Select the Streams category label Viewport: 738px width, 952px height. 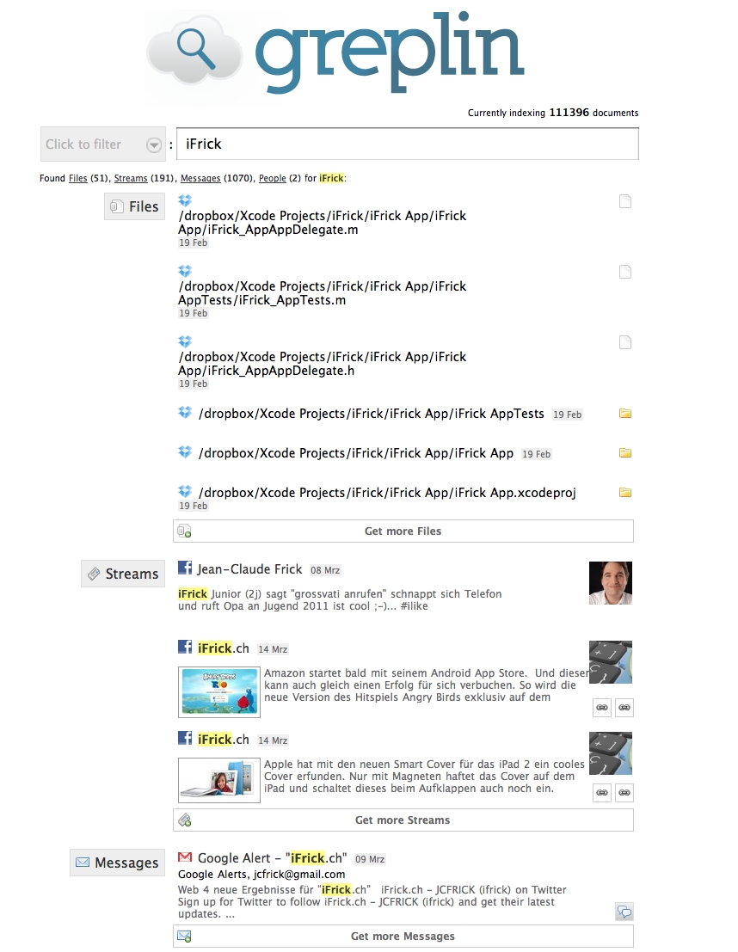(122, 574)
